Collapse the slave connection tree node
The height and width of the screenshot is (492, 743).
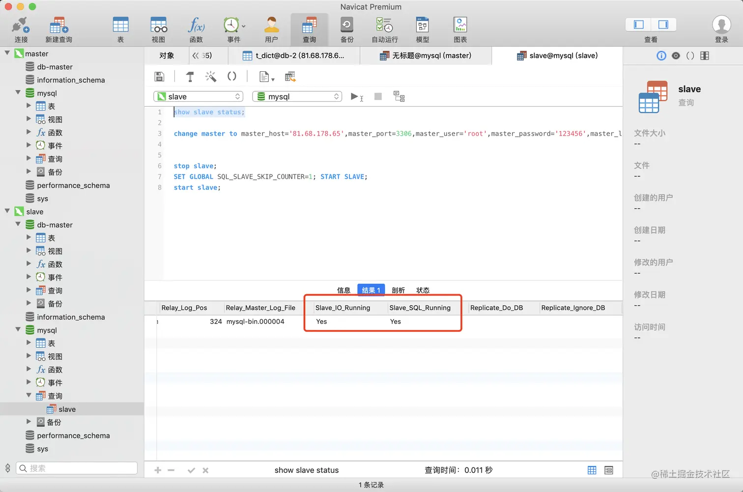[x=7, y=211]
